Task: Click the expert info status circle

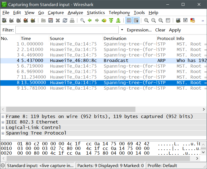Action: [3, 166]
